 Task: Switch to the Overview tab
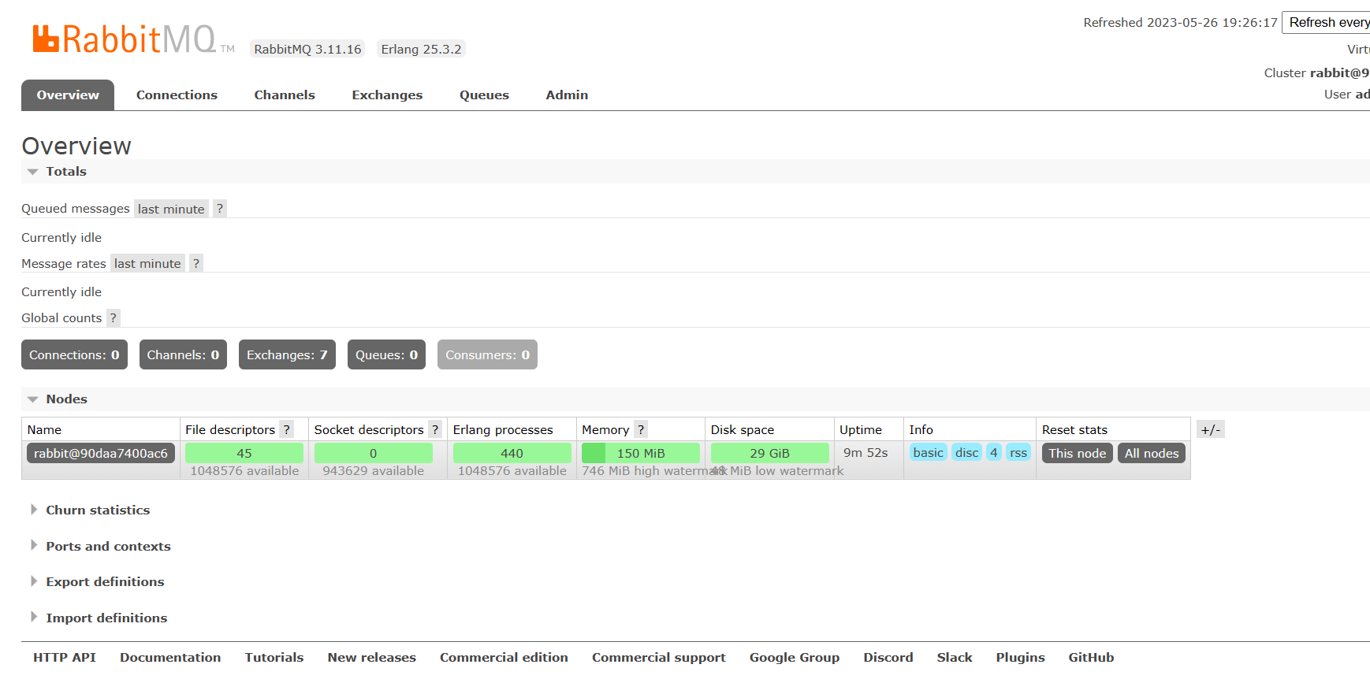(68, 95)
